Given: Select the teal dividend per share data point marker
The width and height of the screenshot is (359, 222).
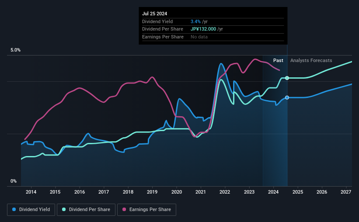Looking at the screenshot, I should click(287, 78).
